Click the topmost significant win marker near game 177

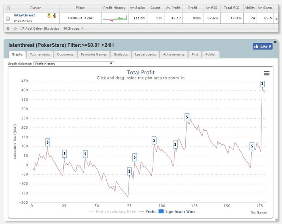coord(262,84)
